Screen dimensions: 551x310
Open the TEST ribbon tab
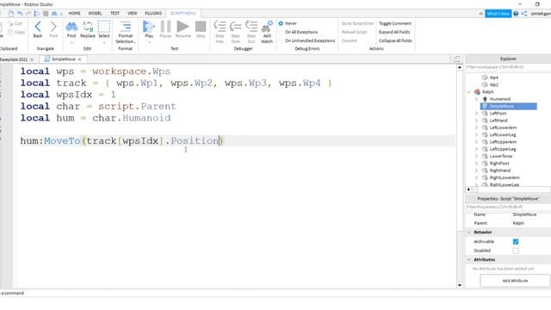click(115, 14)
